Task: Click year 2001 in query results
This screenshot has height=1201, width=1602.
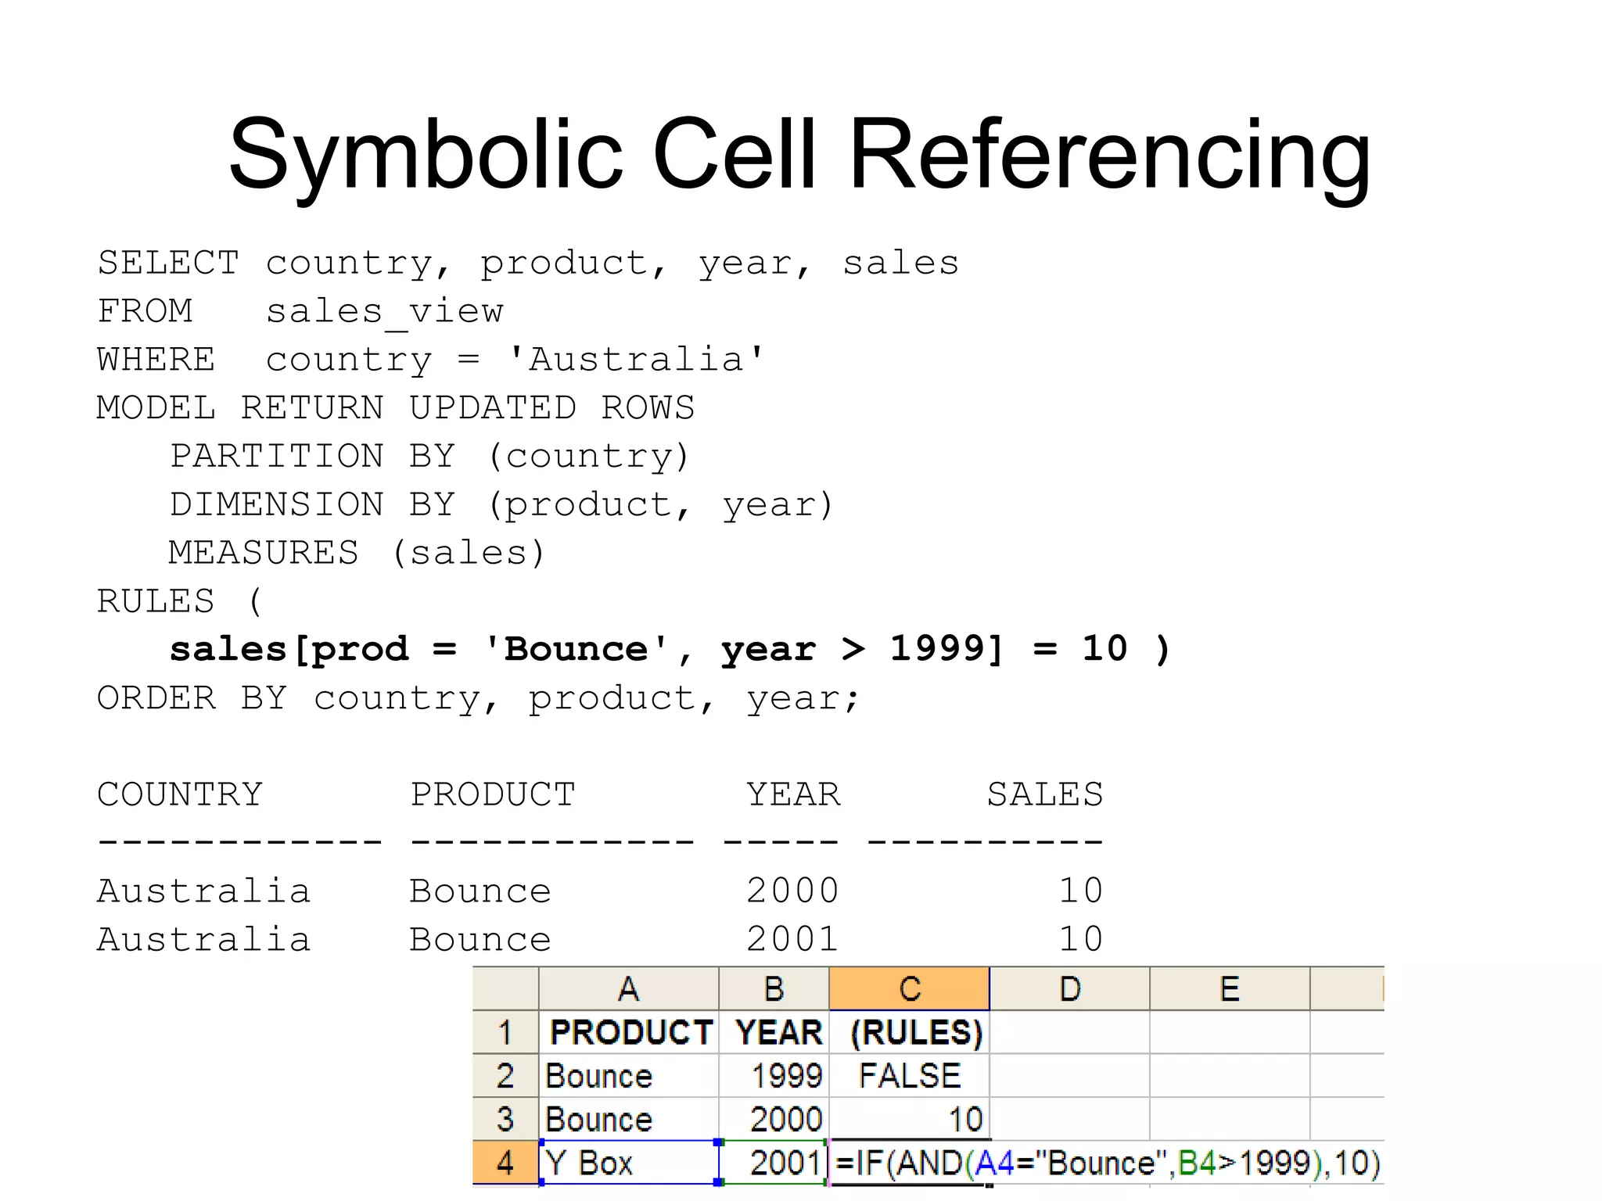Action: (x=793, y=940)
